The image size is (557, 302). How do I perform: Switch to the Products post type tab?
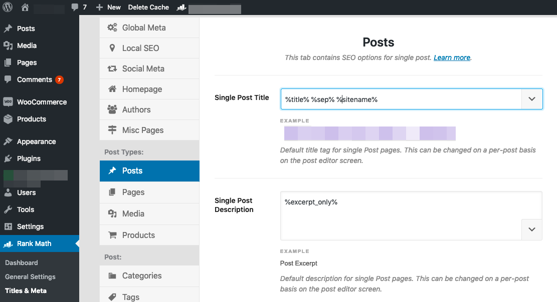(149, 235)
